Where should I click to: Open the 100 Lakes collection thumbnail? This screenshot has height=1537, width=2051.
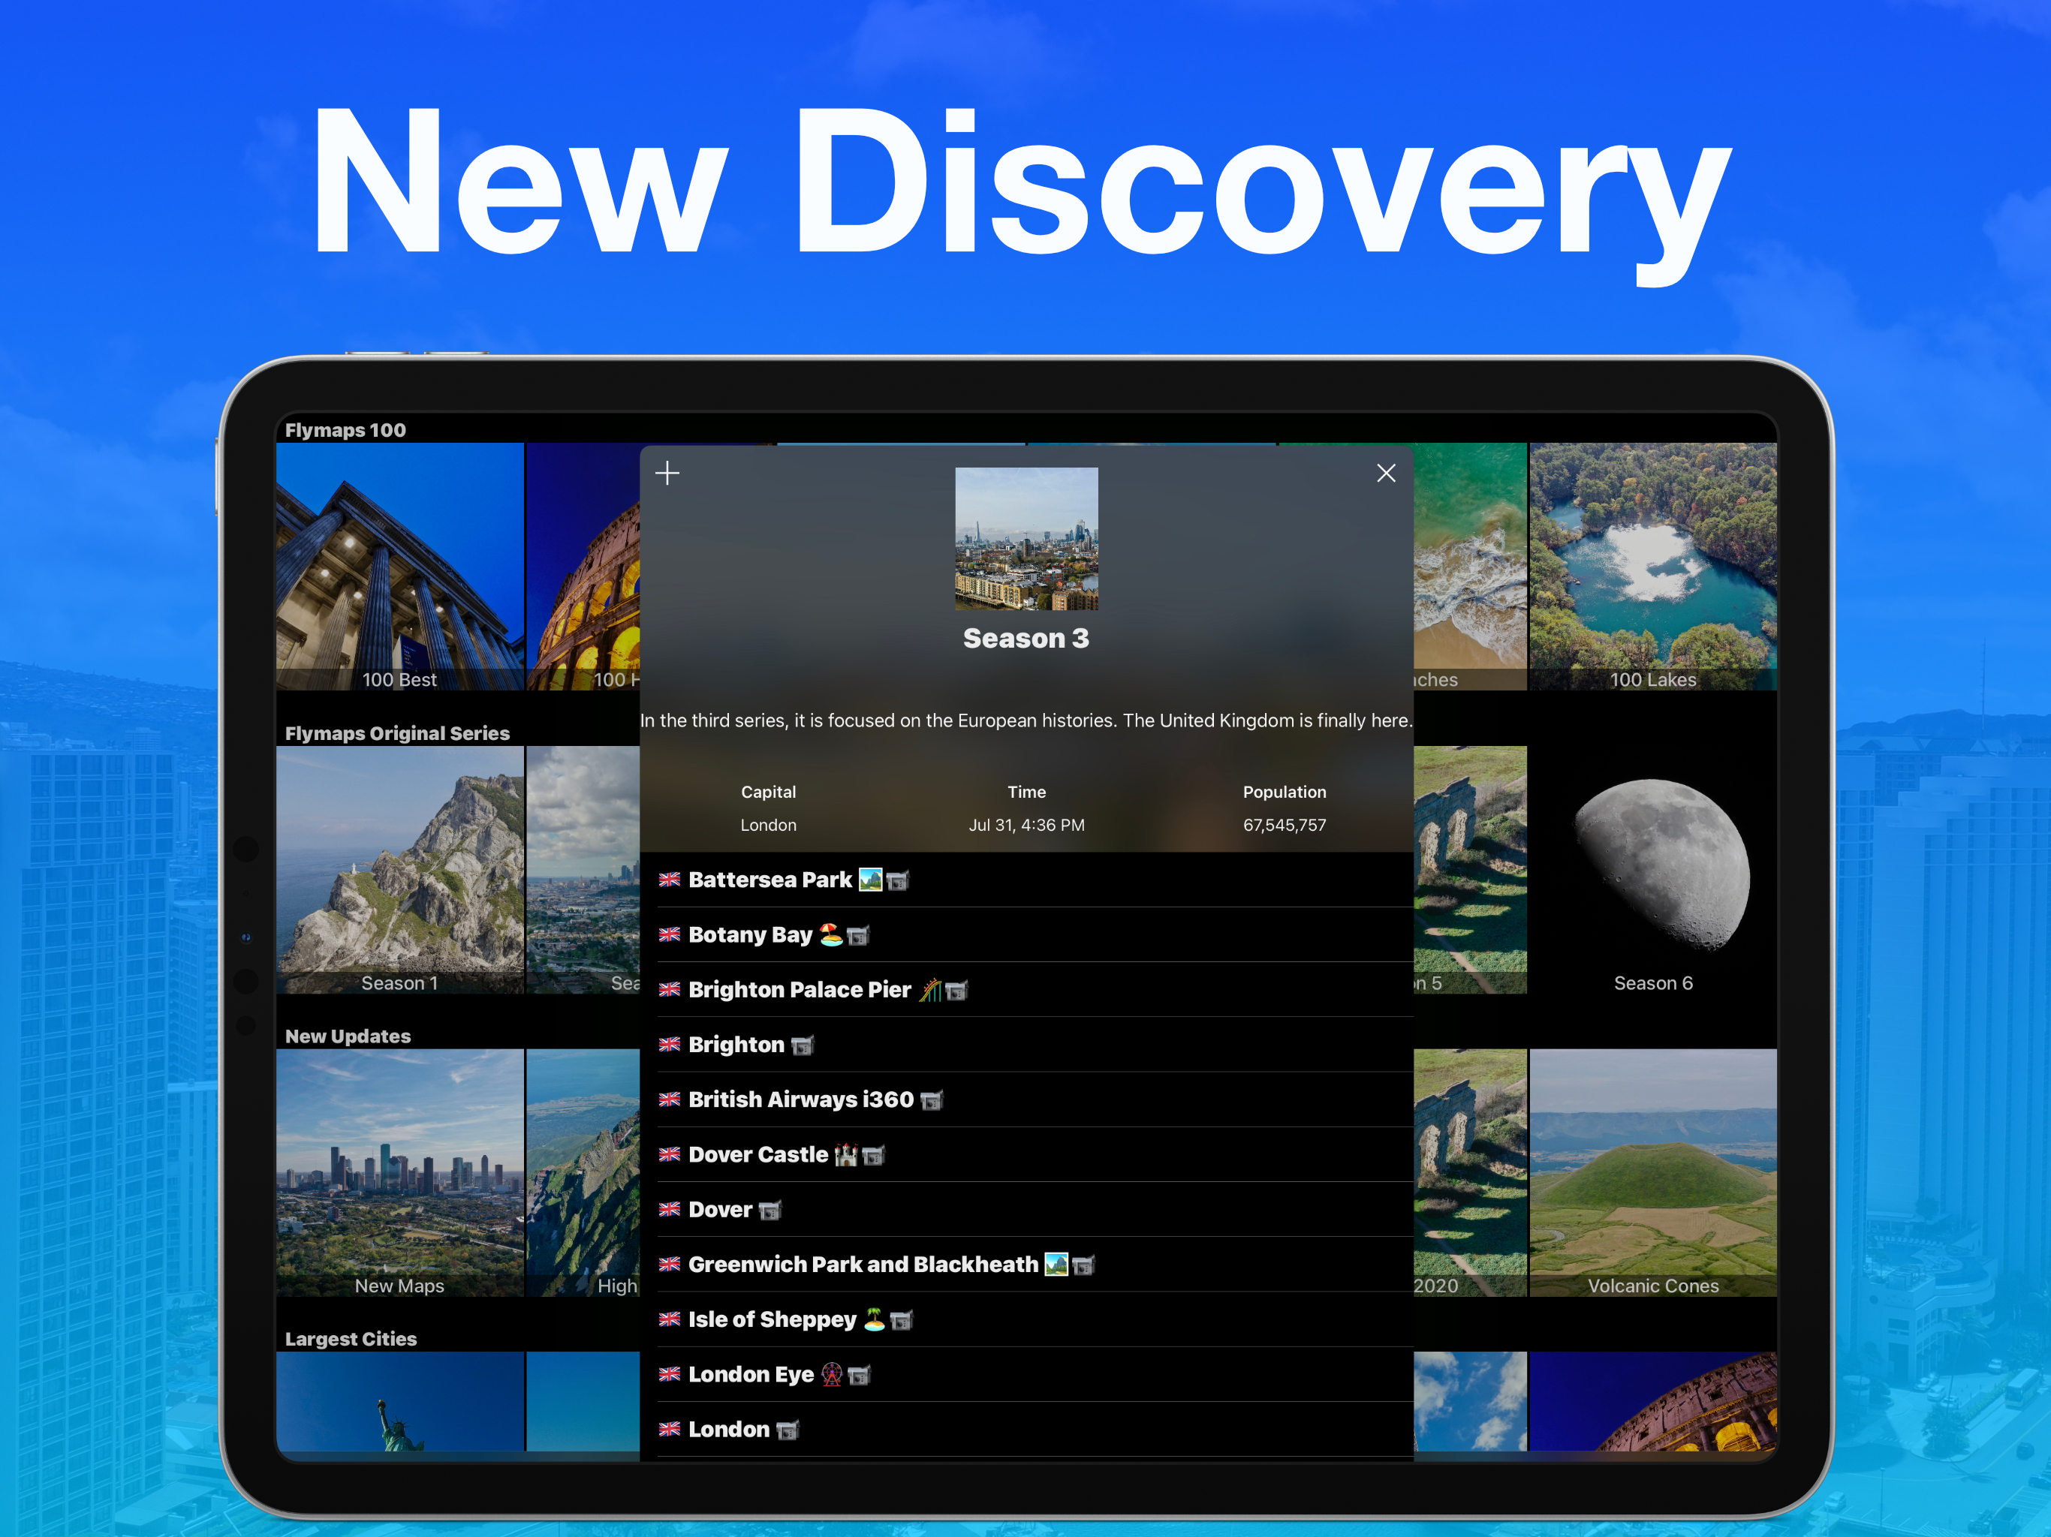[x=1652, y=565]
